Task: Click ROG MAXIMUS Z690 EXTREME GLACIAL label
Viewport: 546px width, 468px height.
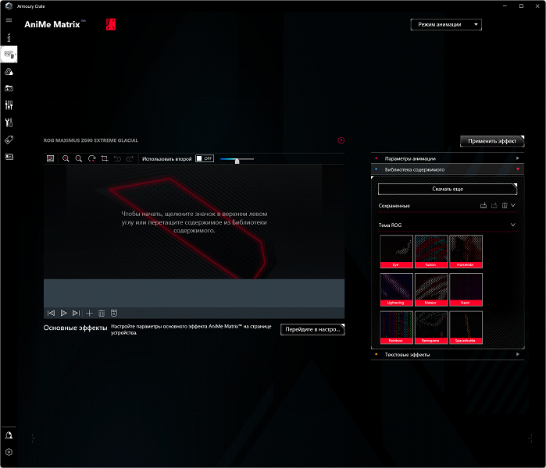Action: click(x=91, y=140)
